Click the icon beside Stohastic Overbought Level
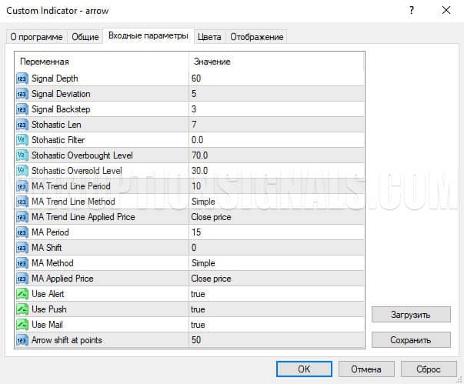The height and width of the screenshot is (384, 464). coord(22,155)
